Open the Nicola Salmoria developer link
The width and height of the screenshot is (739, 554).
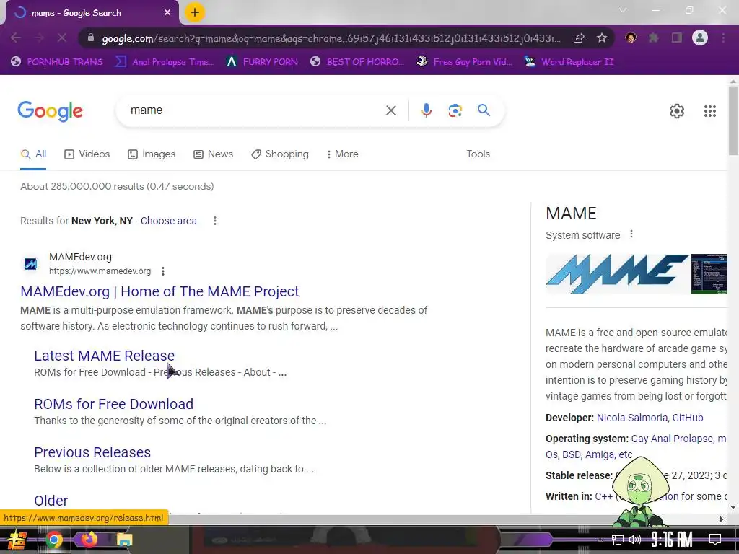tap(632, 418)
